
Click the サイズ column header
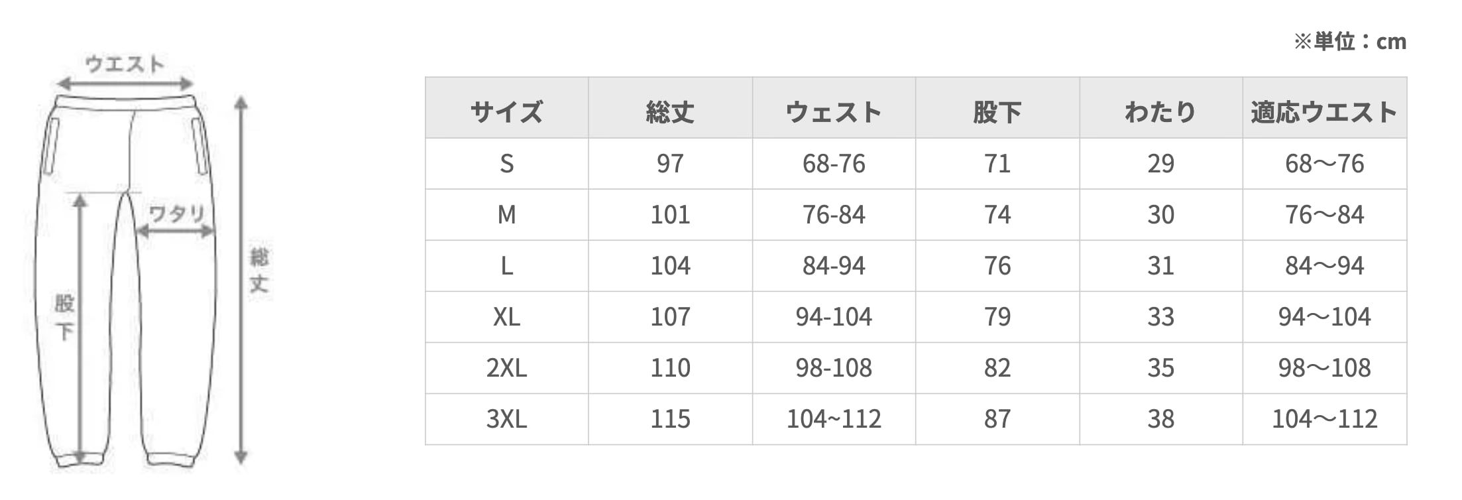(506, 111)
